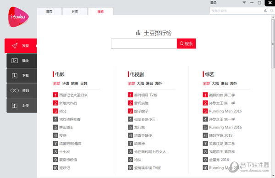Click the i tudou logo

(x=18, y=17)
